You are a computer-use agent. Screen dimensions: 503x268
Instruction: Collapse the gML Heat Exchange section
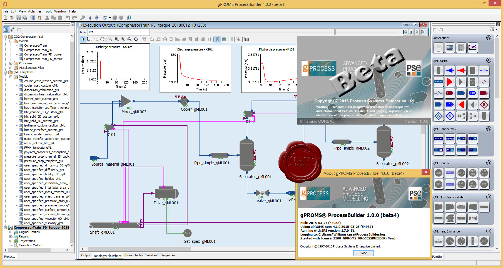[489, 231]
